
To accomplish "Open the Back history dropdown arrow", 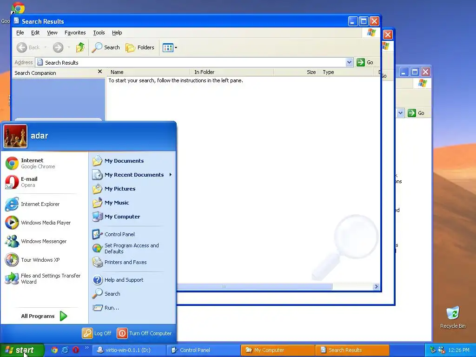I will (x=46, y=47).
